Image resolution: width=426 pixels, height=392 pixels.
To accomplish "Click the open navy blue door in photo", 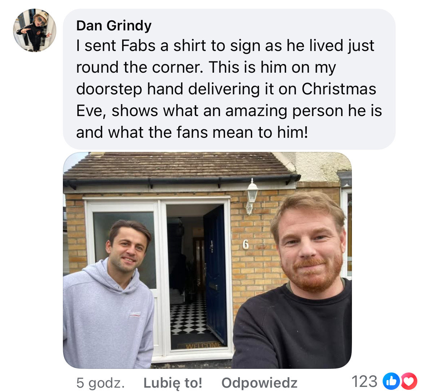I will click(216, 274).
